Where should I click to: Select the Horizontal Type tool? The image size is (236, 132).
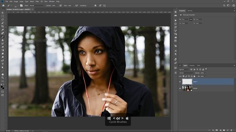[3, 64]
